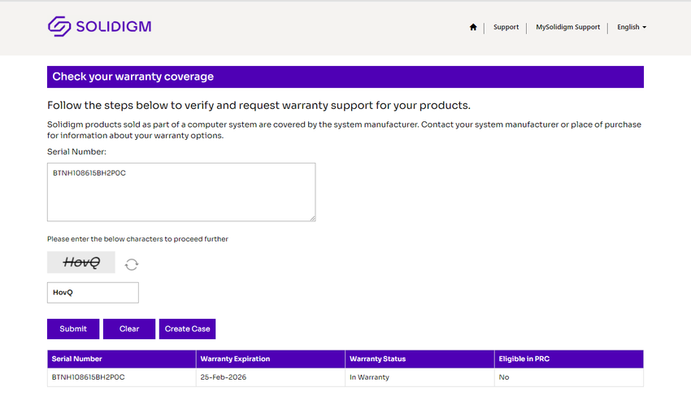
Task: Click the Serial Number column header
Action: (122, 359)
